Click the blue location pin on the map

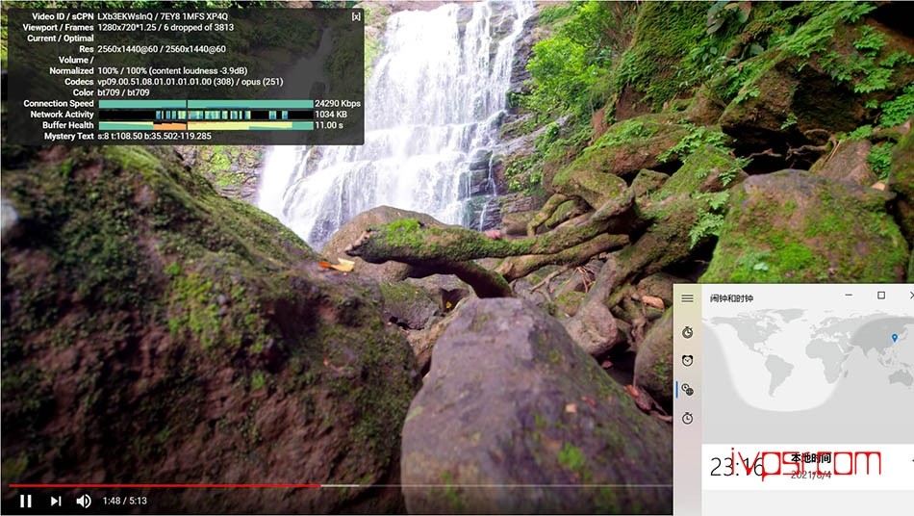895,338
